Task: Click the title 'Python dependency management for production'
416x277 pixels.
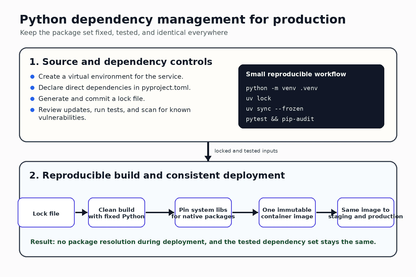Action: 183,20
